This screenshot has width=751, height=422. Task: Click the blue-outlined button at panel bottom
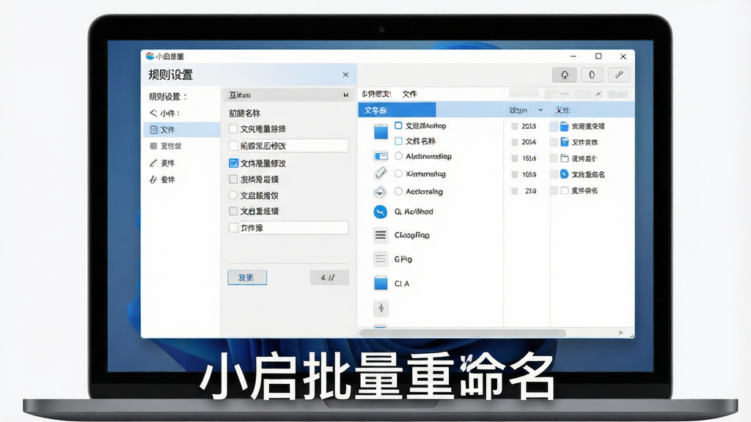[247, 278]
